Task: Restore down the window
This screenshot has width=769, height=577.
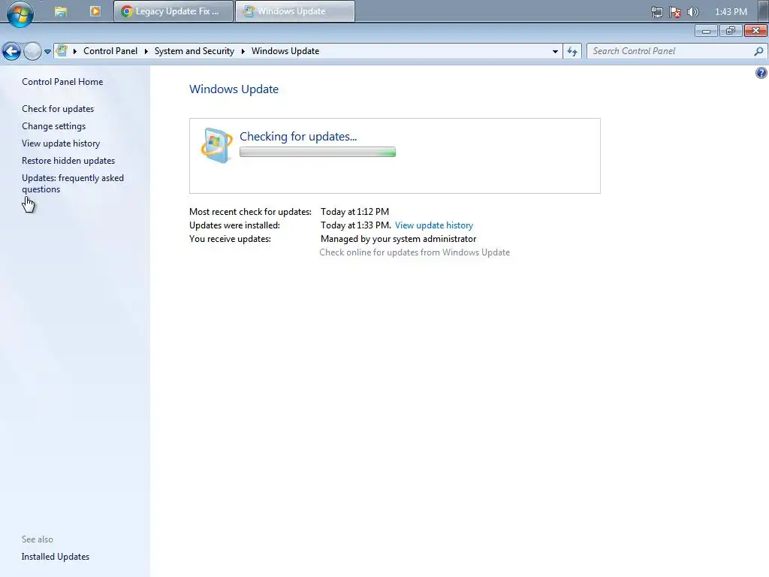Action: [x=731, y=31]
